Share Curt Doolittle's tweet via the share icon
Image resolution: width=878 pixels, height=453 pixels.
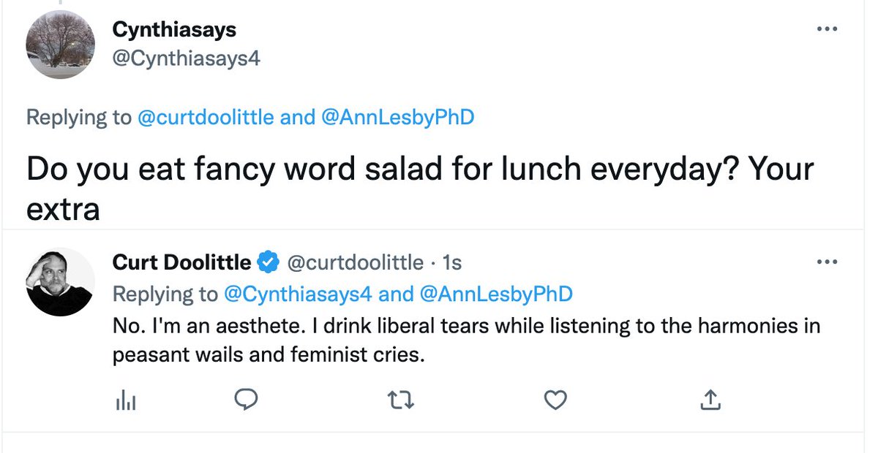[x=710, y=400]
